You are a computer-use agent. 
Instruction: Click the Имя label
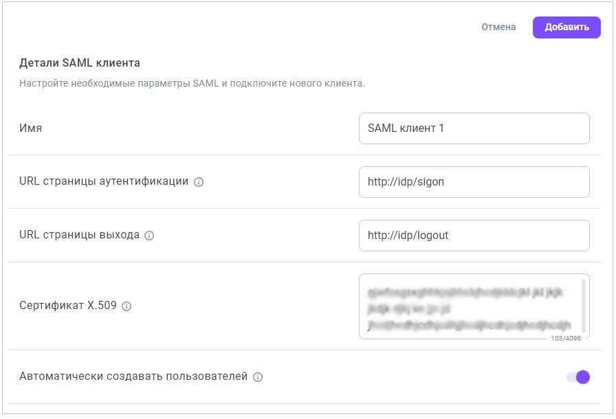coord(31,128)
